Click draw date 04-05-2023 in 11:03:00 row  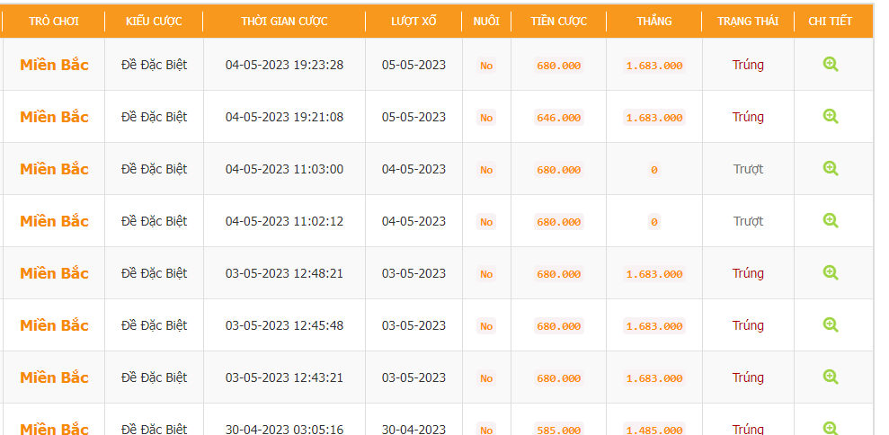(413, 169)
